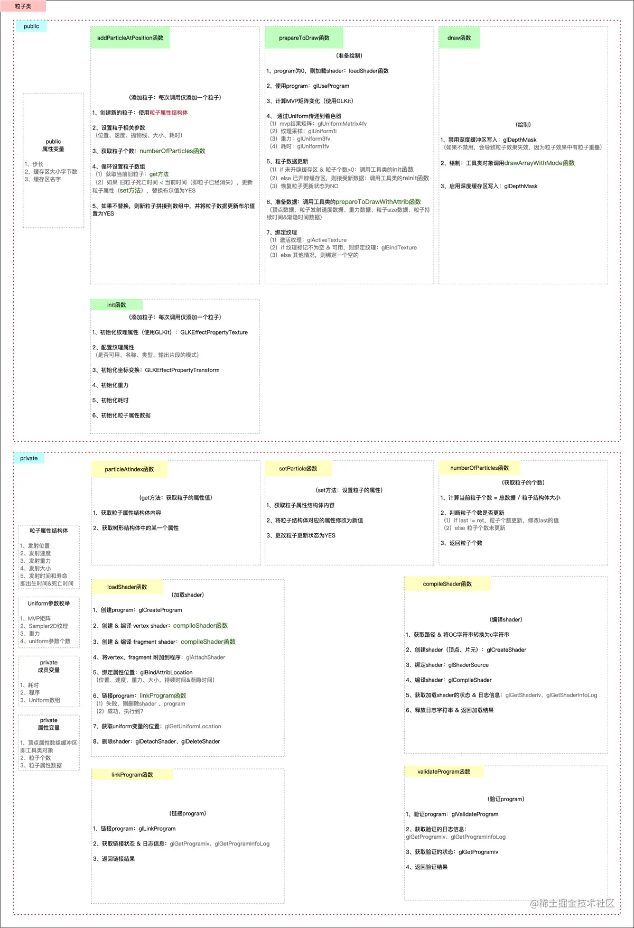
Task: Select the yellow "loadShader函数" header
Action: (x=127, y=587)
